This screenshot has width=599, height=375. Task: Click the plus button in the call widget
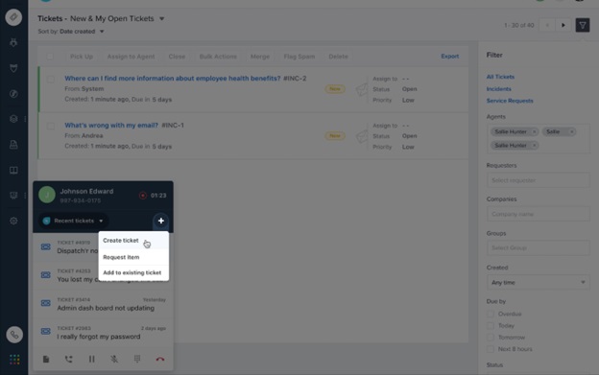161,221
